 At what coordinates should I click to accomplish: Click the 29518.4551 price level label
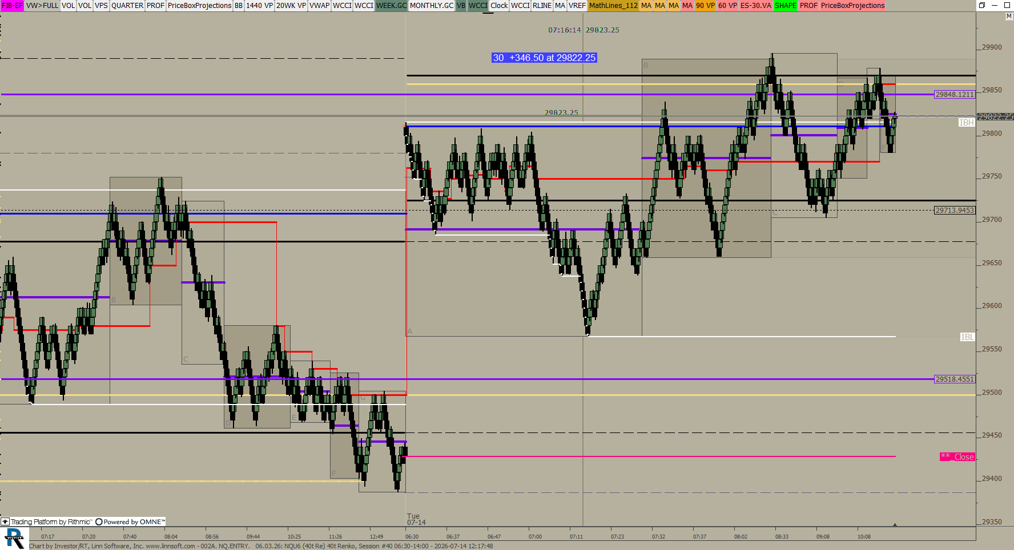click(x=955, y=379)
